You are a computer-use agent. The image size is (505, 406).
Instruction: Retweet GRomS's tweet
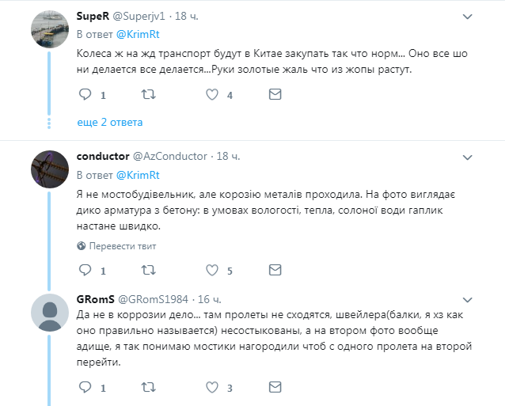click(x=147, y=388)
